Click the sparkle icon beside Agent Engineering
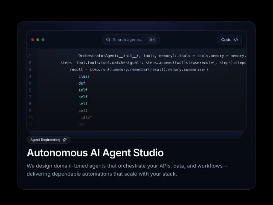 pyautogui.click(x=64, y=140)
